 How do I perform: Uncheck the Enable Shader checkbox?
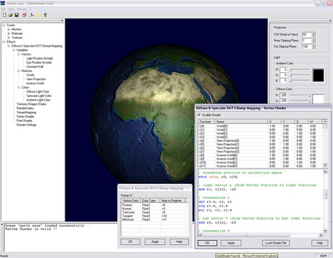point(199,115)
